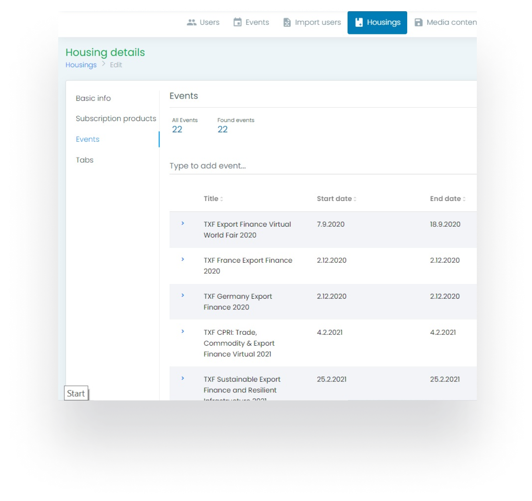Switch to Subscription products section

tap(116, 119)
